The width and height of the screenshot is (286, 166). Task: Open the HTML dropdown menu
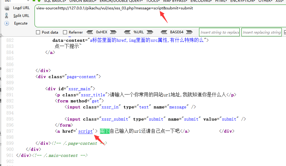221,1
